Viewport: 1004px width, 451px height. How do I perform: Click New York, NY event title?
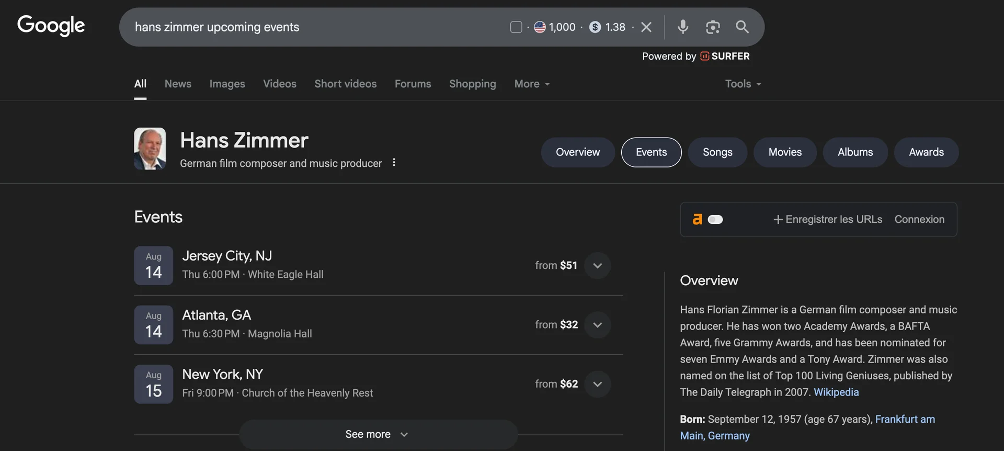coord(223,374)
